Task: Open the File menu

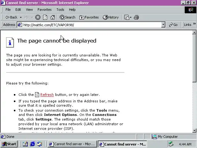Action: tap(8, 10)
